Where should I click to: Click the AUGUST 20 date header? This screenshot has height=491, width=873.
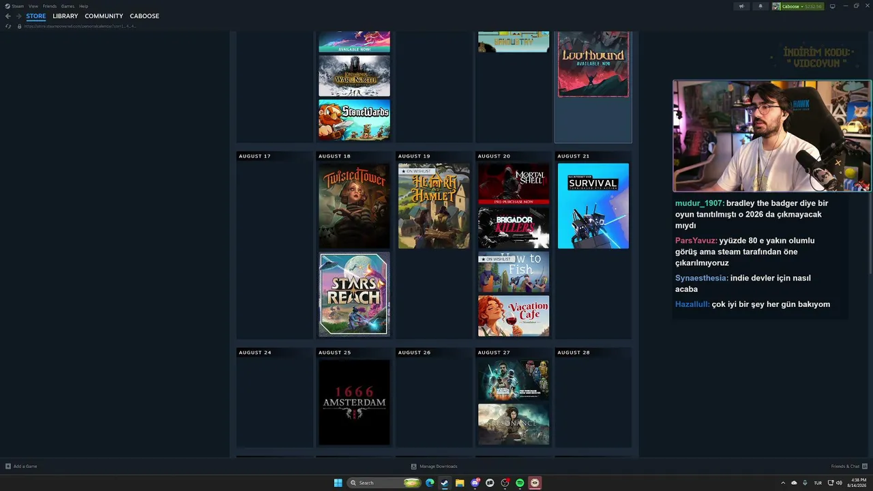tap(494, 156)
